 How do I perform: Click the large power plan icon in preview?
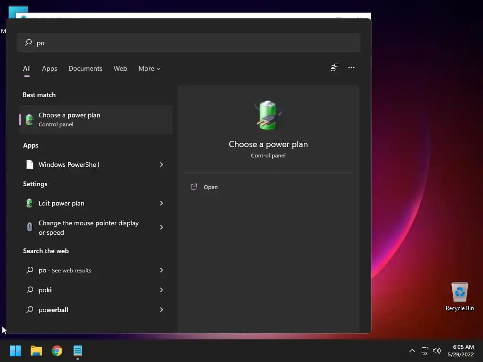268,115
